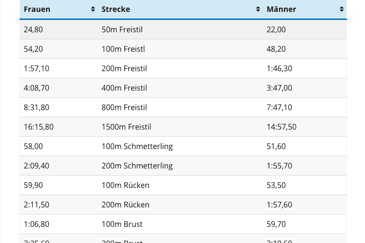The height and width of the screenshot is (243, 365).
Task: Click men's 100m Brust time 59,70
Action: pyautogui.click(x=276, y=224)
